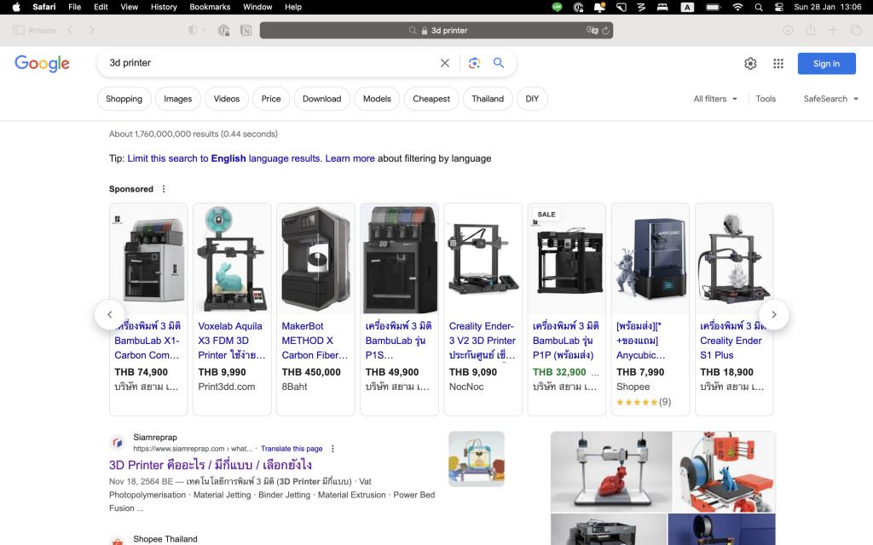
Task: Open Google quick settings gear icon
Action: (750, 64)
